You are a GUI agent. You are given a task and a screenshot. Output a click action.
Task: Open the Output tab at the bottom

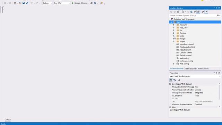click(8, 119)
